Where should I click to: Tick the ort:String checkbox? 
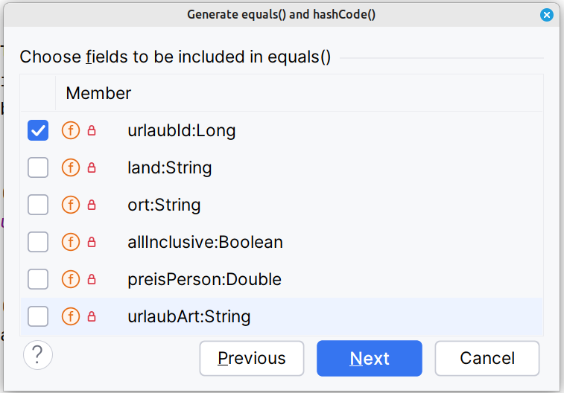point(38,205)
